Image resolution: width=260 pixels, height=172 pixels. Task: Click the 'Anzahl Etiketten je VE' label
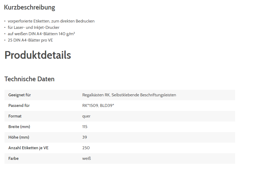click(x=28, y=148)
